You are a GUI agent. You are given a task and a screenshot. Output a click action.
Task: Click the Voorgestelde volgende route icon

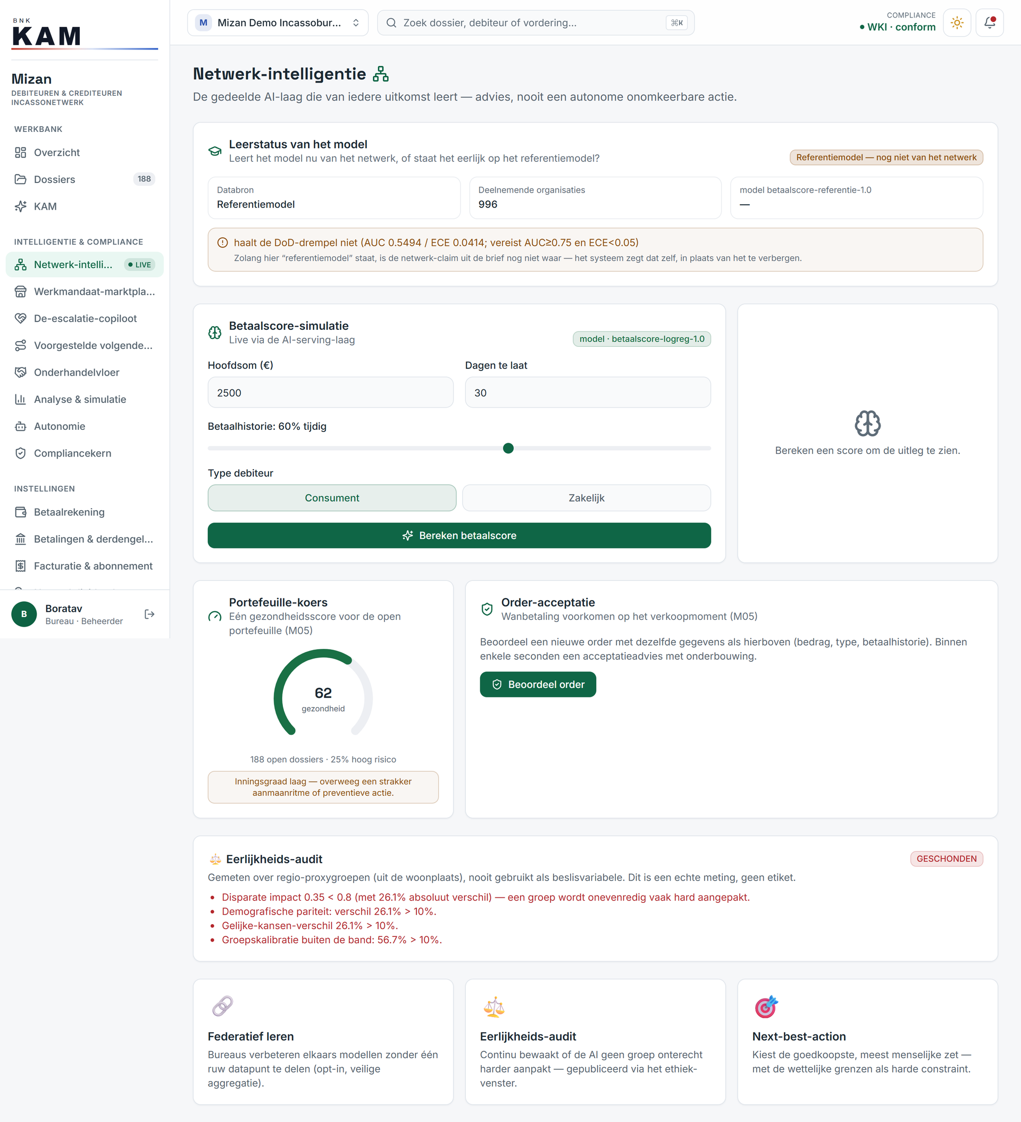tap(21, 346)
